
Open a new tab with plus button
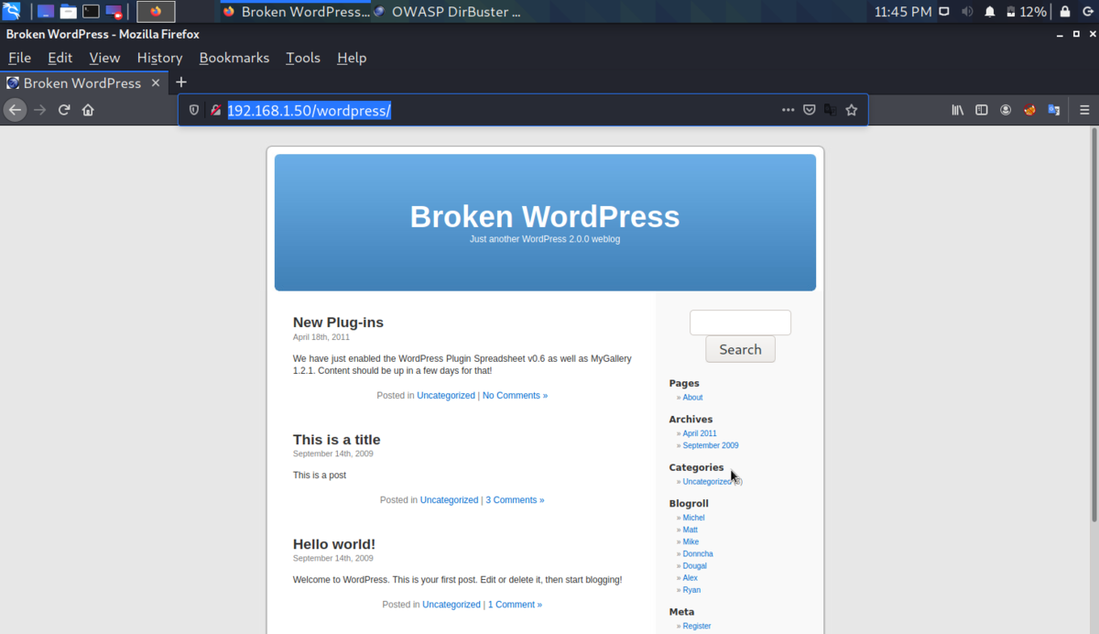point(181,82)
